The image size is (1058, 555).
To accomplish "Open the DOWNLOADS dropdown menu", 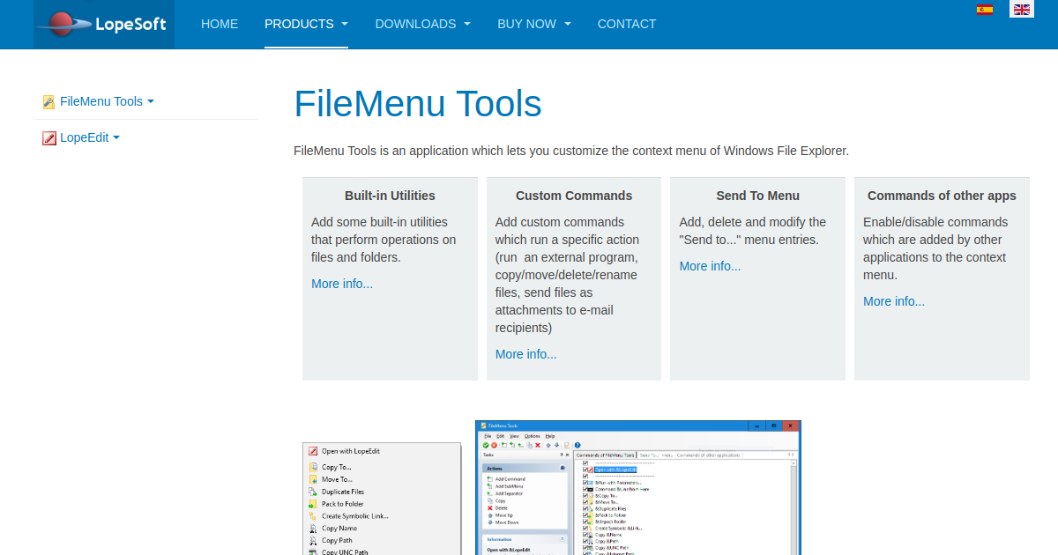I will pos(422,24).
